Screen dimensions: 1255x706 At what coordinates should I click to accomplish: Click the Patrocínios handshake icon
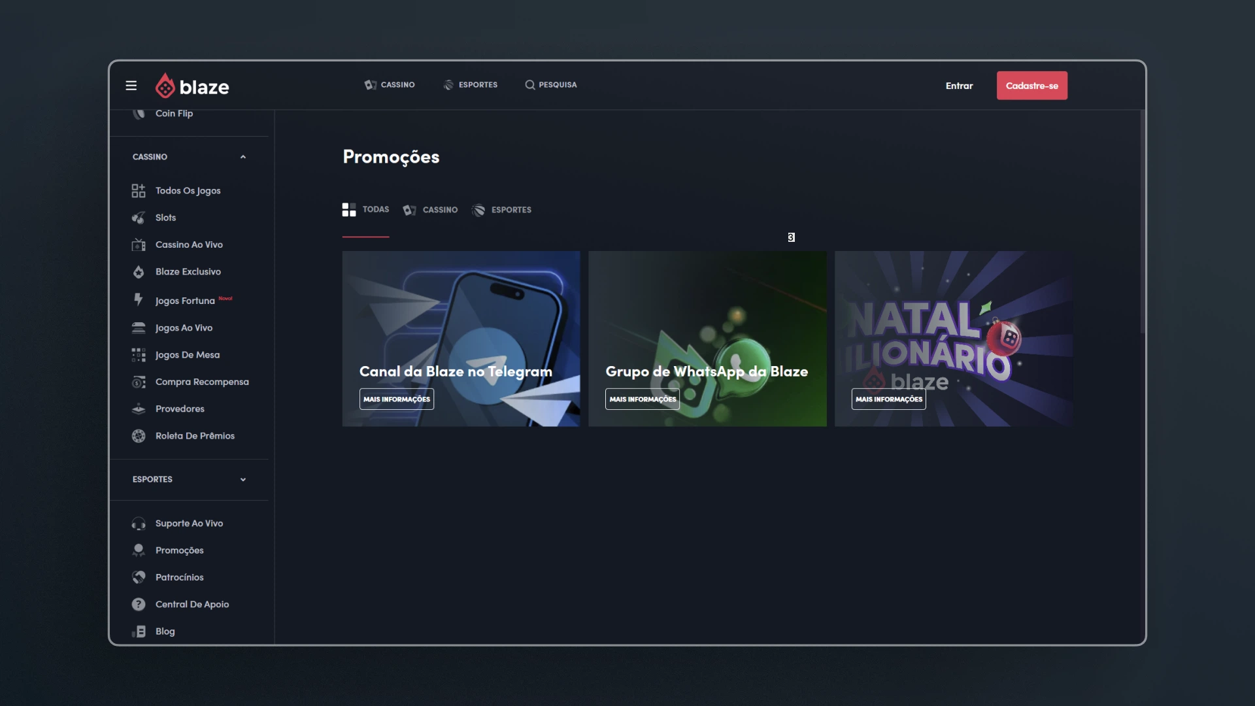click(x=139, y=577)
